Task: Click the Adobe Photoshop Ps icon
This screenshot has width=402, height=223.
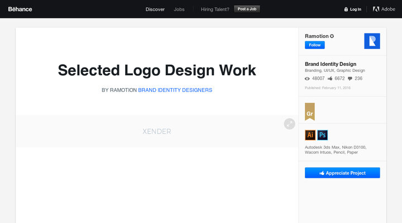Action: (323, 135)
